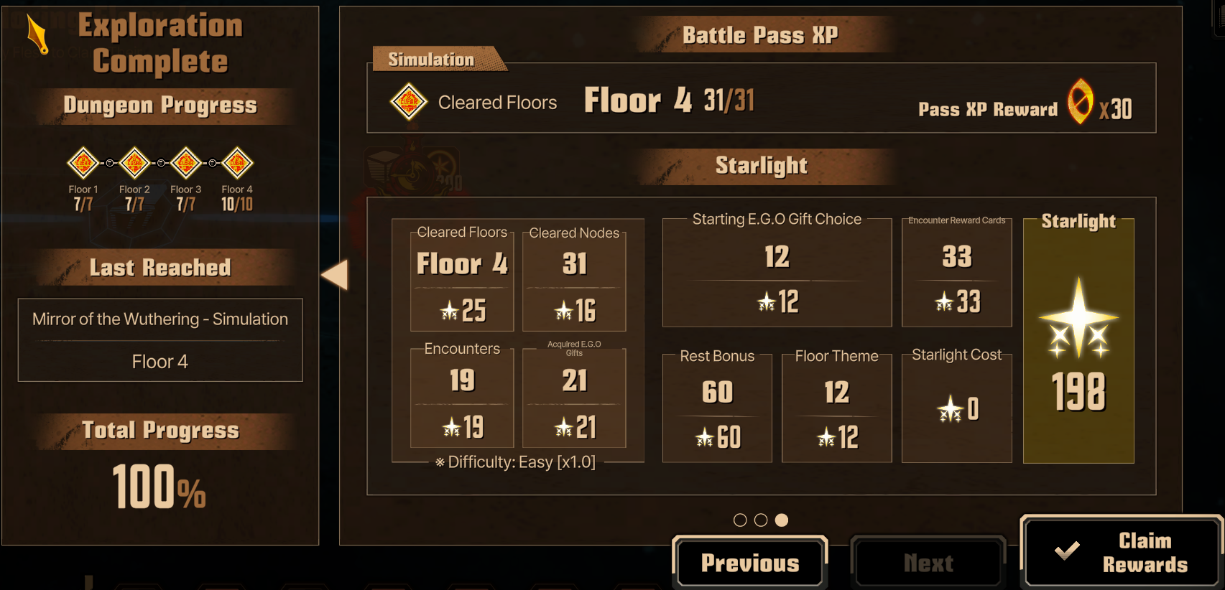Screen dimensions: 1225x590
Task: Click the Floor 4 cleared diamond icon
Action: tap(237, 163)
